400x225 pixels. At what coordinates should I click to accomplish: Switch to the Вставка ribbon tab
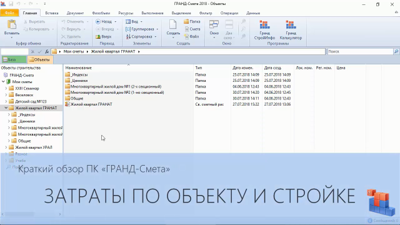pyautogui.click(x=52, y=13)
